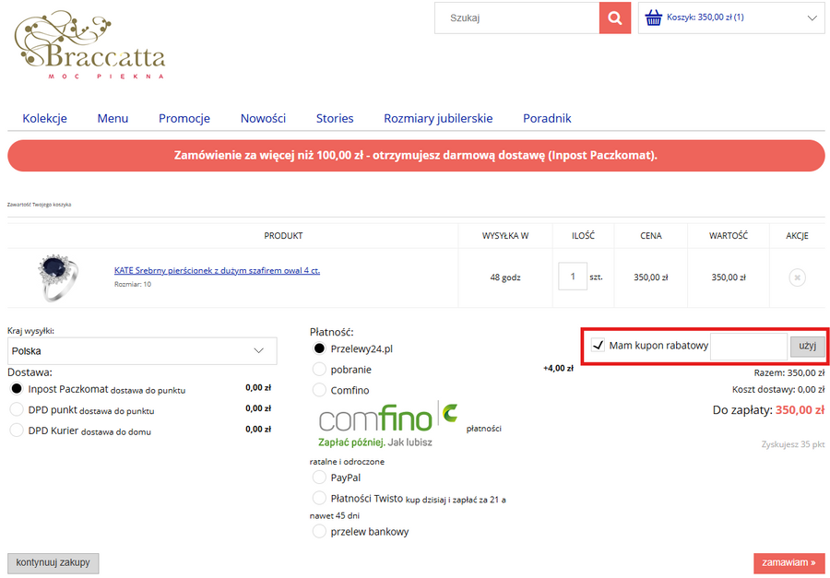Open the Kolekcje menu
Image resolution: width=830 pixels, height=578 pixels.
tap(45, 118)
